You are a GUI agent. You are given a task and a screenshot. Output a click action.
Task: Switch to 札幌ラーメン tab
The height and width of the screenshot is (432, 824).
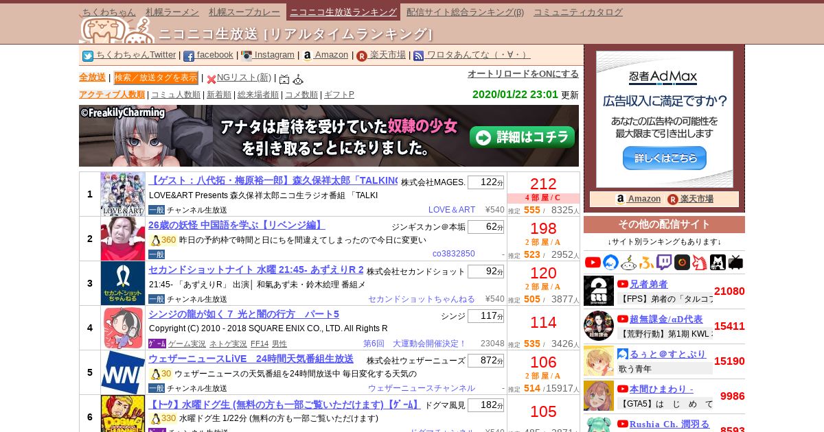coord(172,12)
